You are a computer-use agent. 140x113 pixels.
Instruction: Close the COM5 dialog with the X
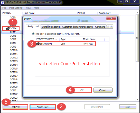click(111, 18)
